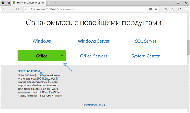
Task: Close the Microsoft Evaluation Center tab
Action: 43,3
